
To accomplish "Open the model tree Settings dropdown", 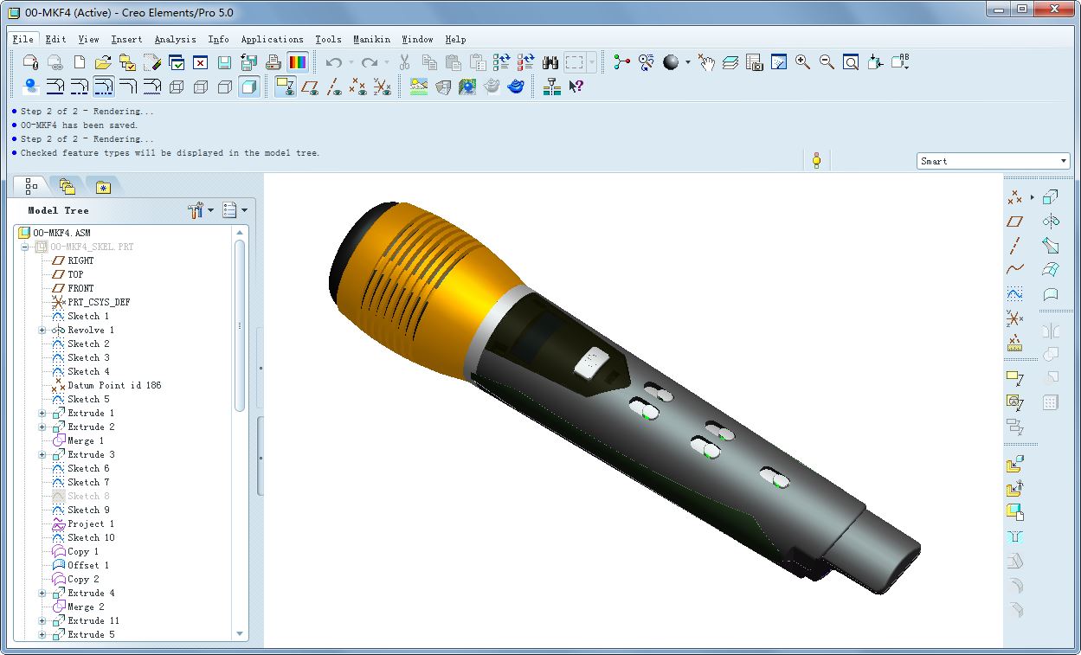I will click(201, 209).
